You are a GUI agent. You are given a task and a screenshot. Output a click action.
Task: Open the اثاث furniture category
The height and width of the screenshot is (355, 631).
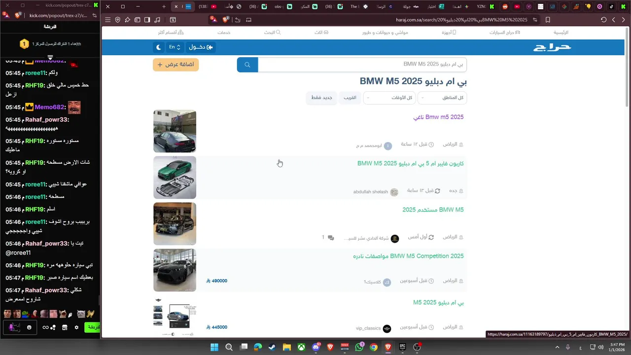click(321, 33)
